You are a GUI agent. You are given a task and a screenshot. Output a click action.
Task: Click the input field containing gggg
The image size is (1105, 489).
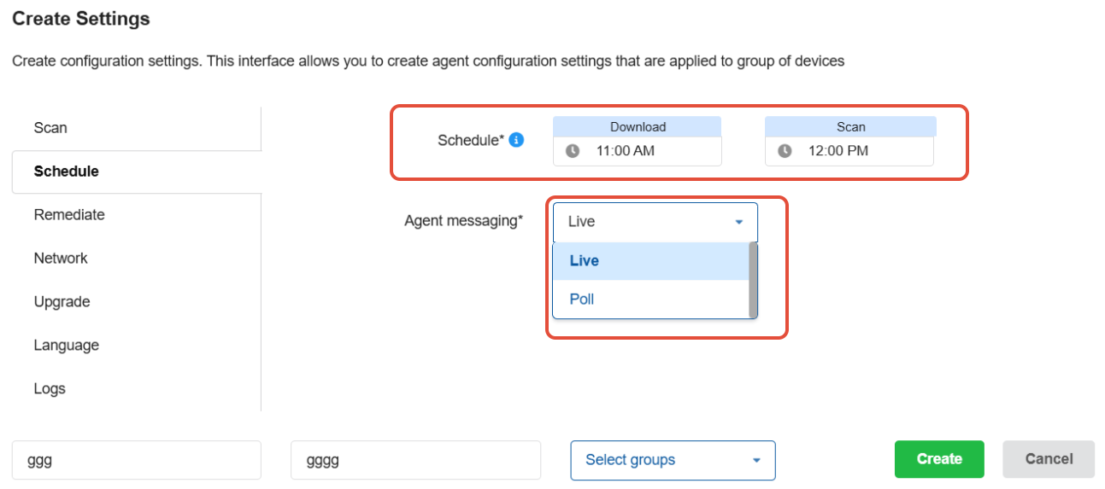pyautogui.click(x=415, y=460)
